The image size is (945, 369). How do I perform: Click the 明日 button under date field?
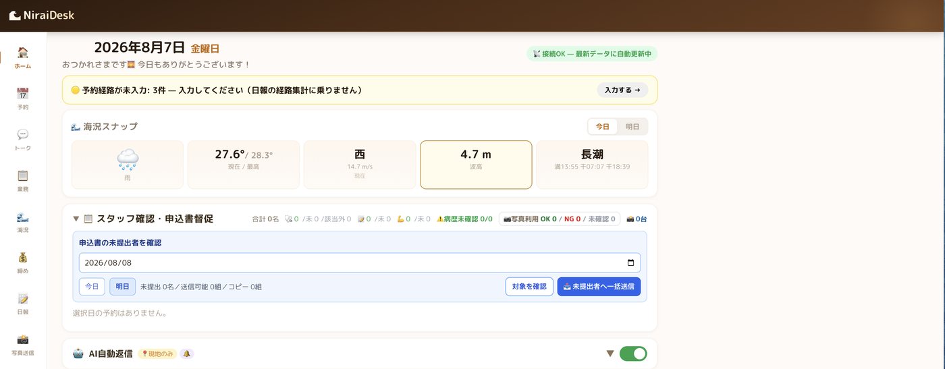click(122, 287)
